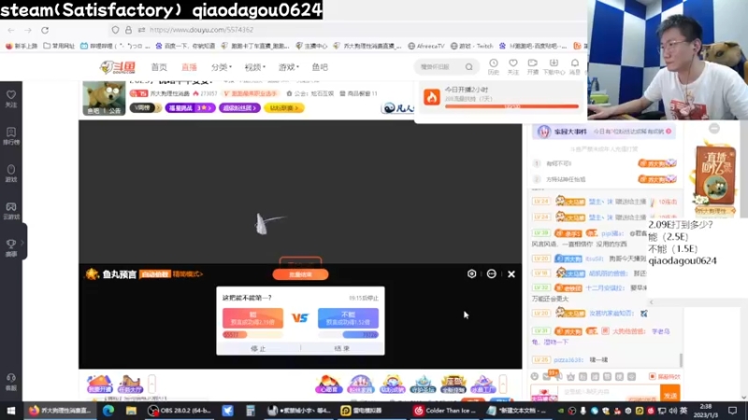Expand the 分类 dropdown menu
Image resolution: width=748 pixels, height=420 pixels.
tap(222, 67)
